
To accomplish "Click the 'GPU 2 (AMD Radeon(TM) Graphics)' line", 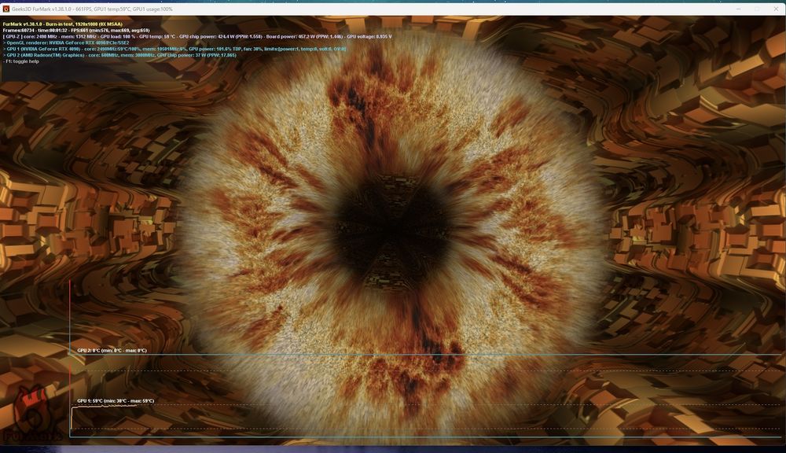I will 119,55.
